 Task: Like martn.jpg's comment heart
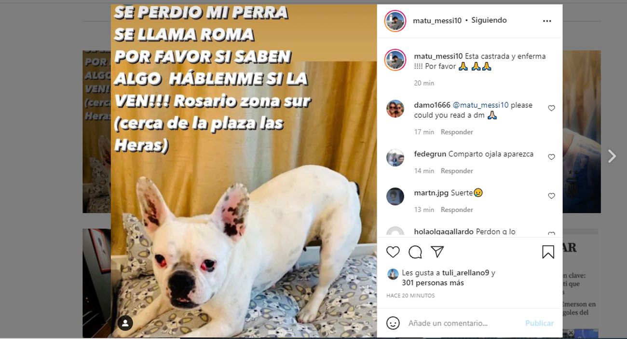click(x=551, y=196)
